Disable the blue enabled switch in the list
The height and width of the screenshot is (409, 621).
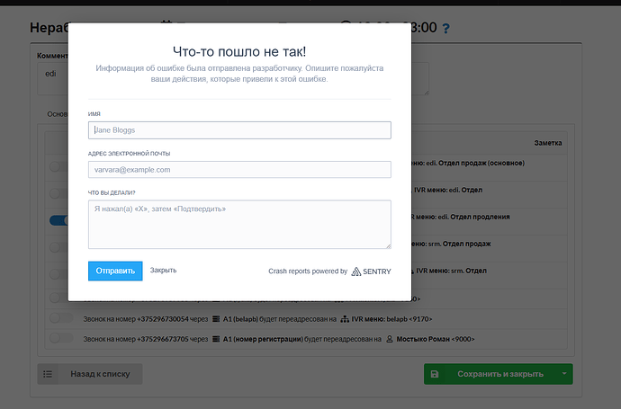[x=59, y=219]
